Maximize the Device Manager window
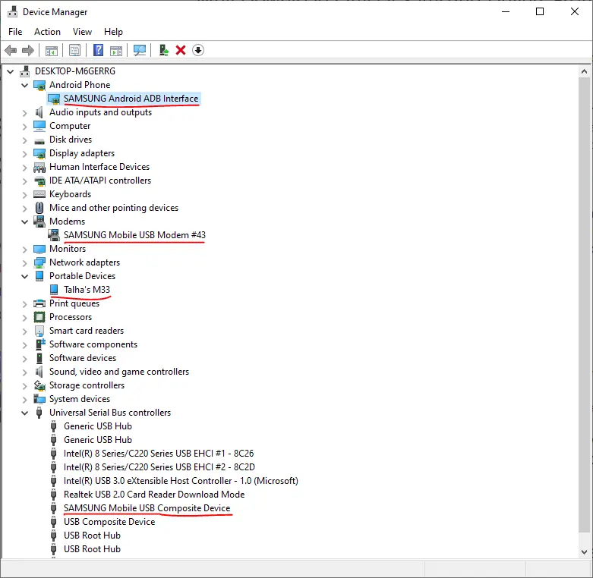The height and width of the screenshot is (578, 593). tap(540, 11)
